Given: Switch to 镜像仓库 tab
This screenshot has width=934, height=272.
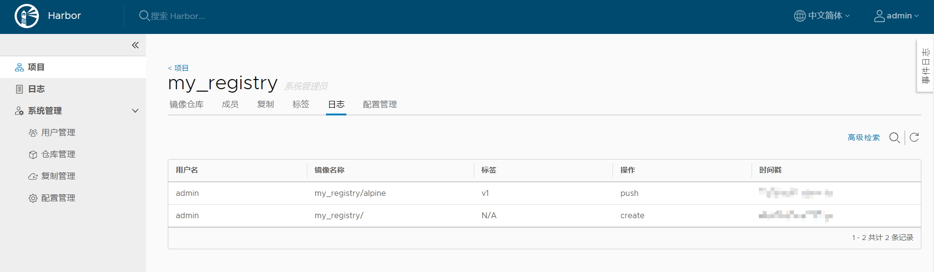Looking at the screenshot, I should pos(186,104).
